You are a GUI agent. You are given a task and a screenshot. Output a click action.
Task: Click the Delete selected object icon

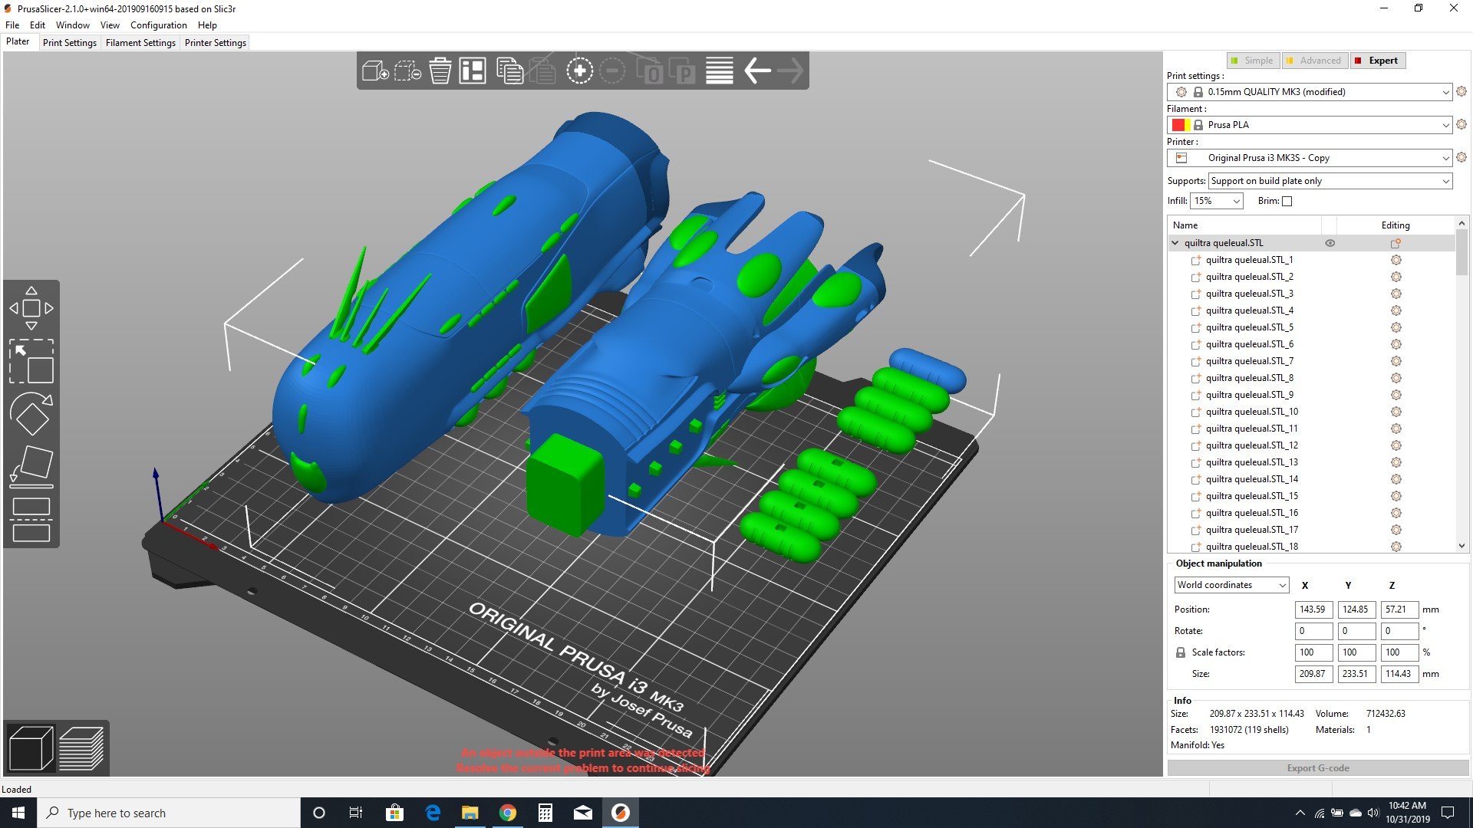(407, 71)
